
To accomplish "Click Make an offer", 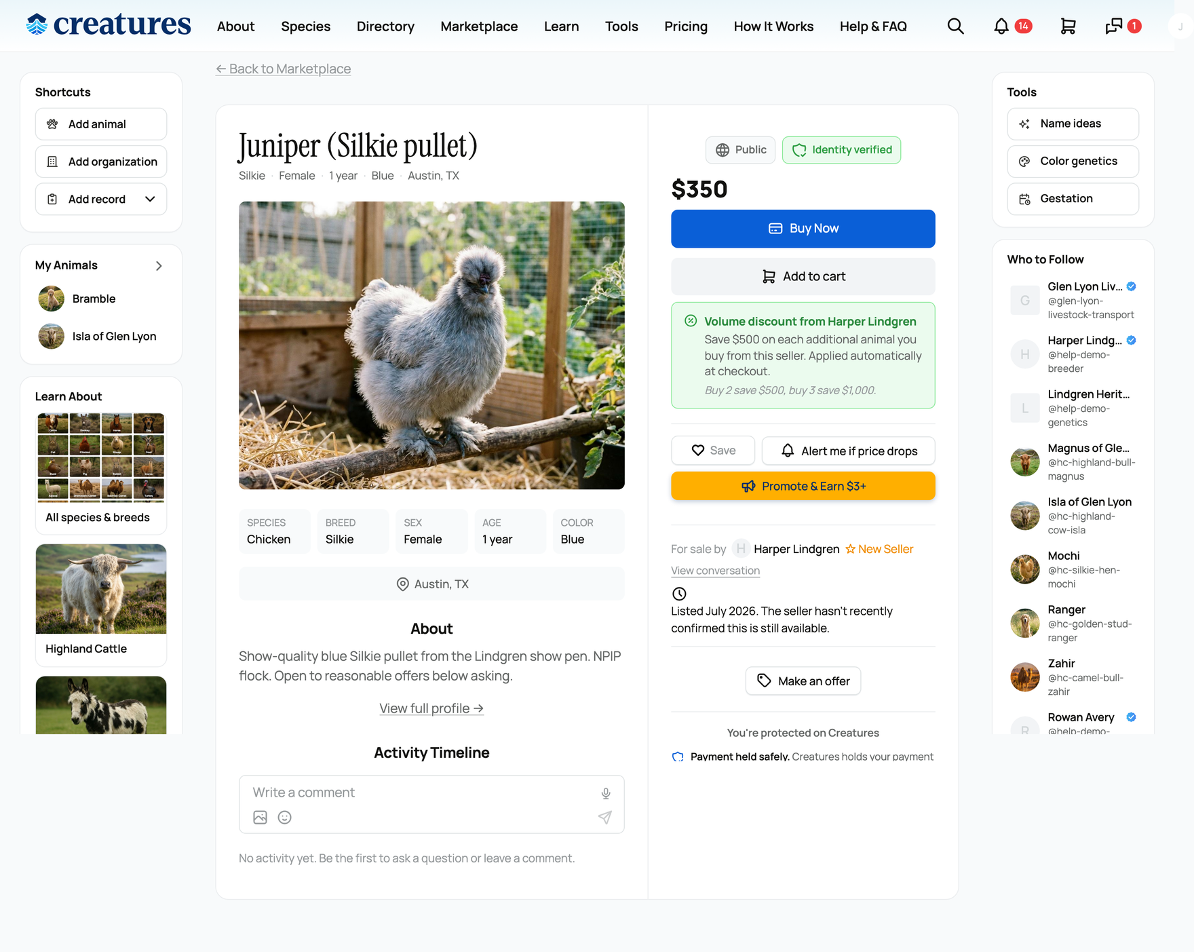I will coord(803,681).
